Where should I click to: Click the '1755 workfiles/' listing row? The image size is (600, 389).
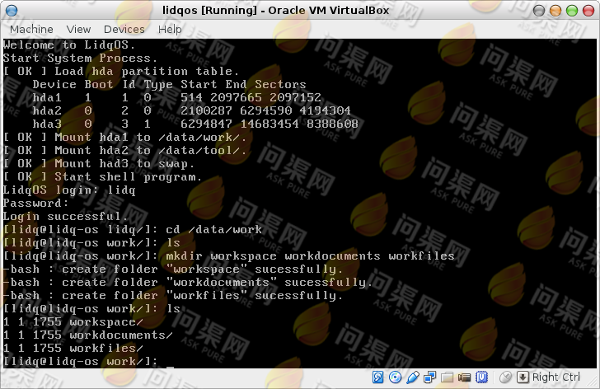(73, 349)
